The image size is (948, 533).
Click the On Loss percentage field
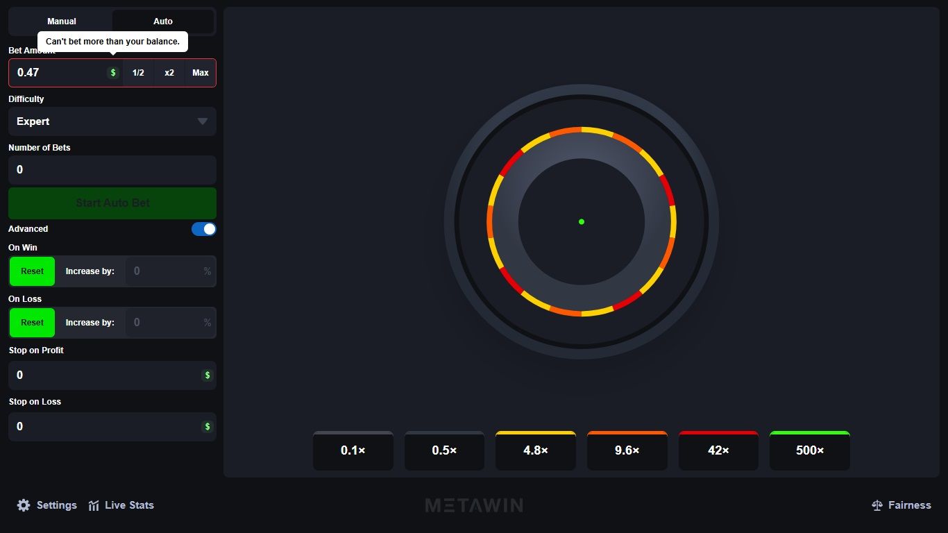tap(170, 323)
